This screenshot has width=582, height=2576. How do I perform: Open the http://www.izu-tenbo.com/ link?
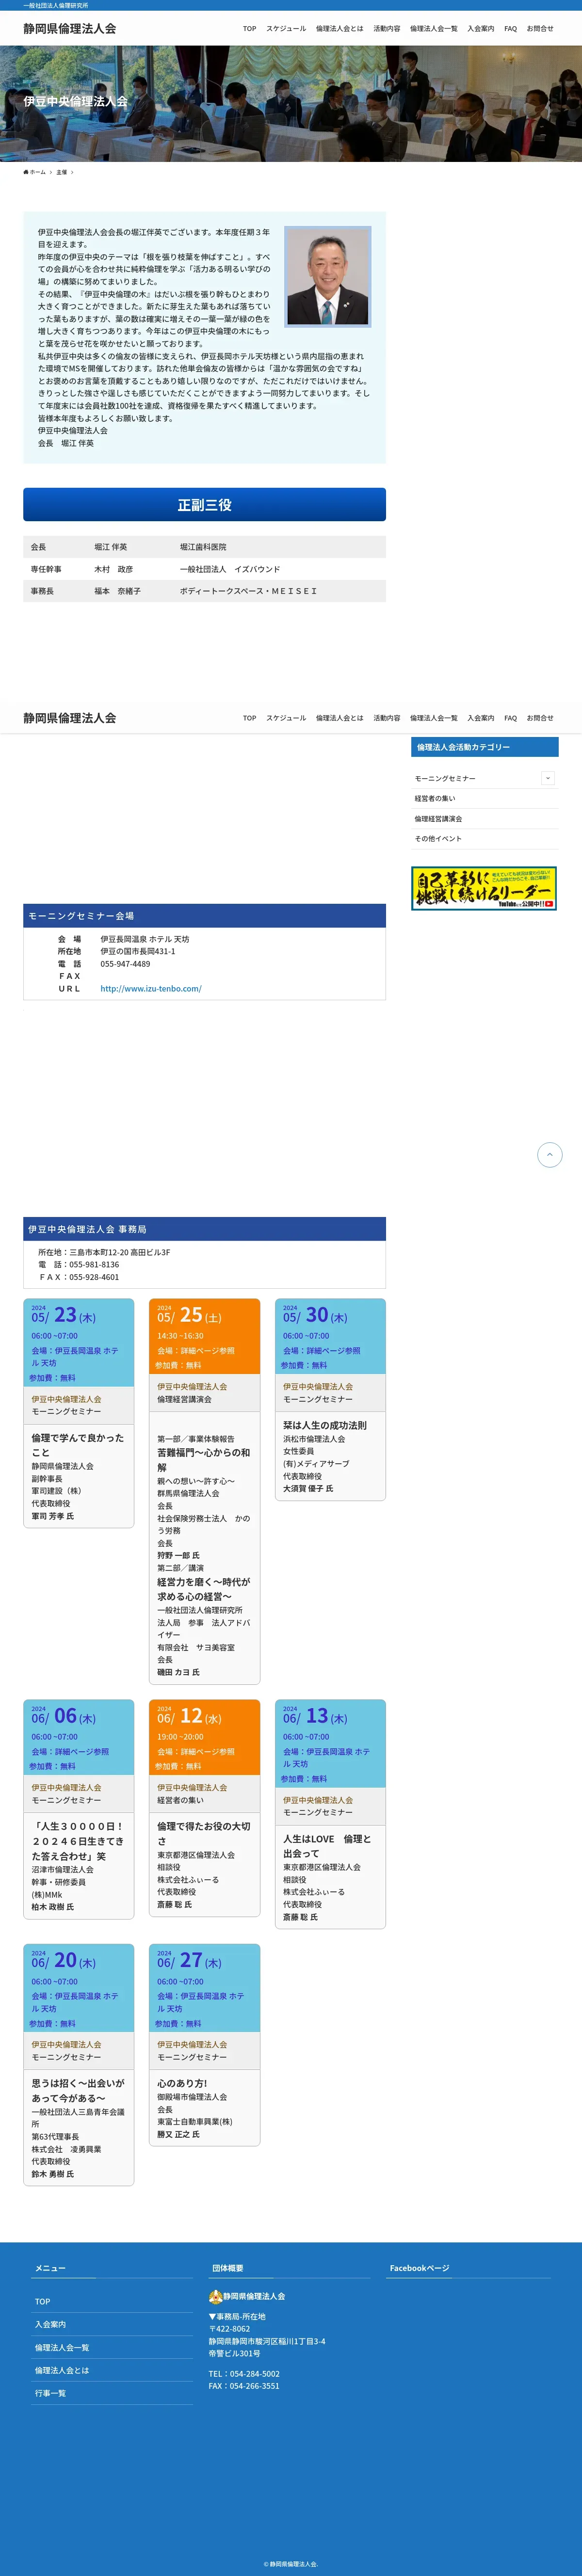coord(151,989)
